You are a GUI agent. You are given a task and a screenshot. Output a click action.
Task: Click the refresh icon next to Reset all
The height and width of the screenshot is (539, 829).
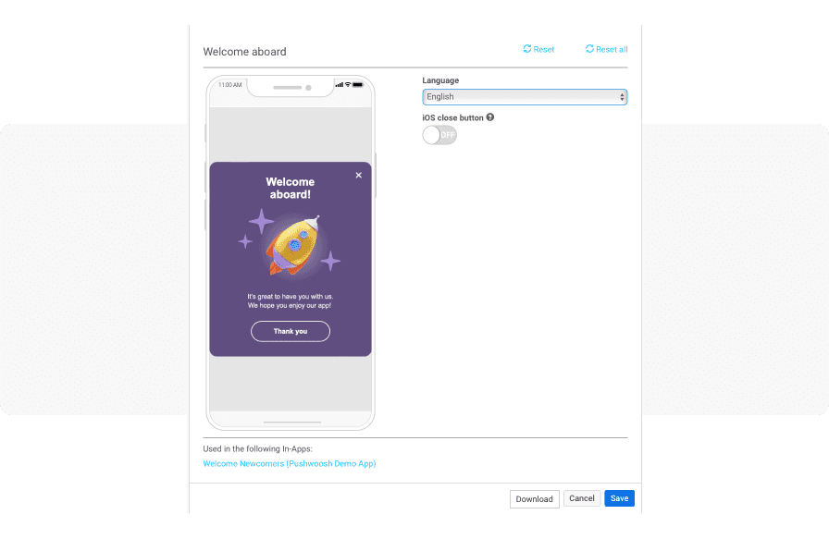[x=589, y=49]
